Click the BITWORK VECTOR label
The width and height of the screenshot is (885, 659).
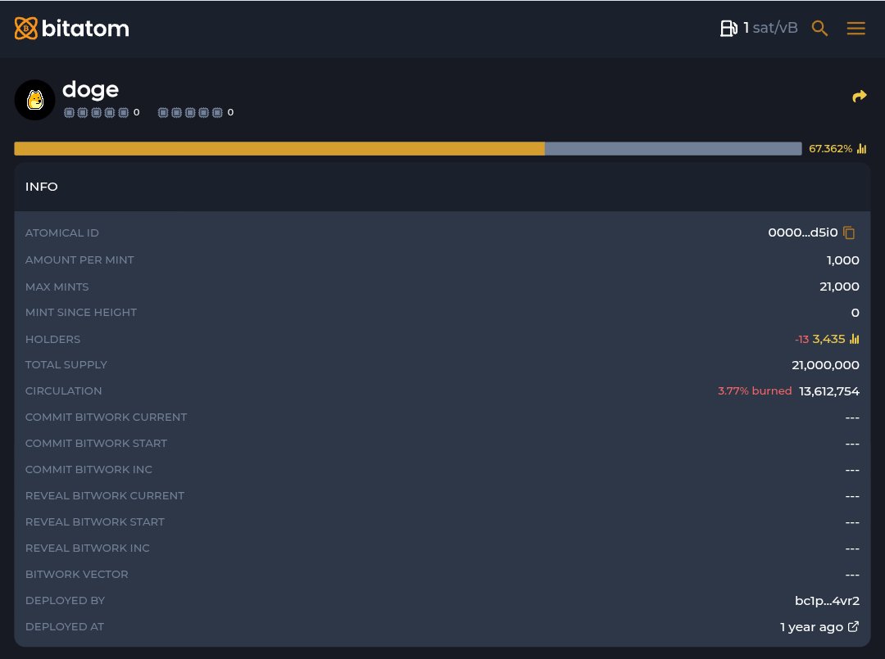(x=77, y=575)
